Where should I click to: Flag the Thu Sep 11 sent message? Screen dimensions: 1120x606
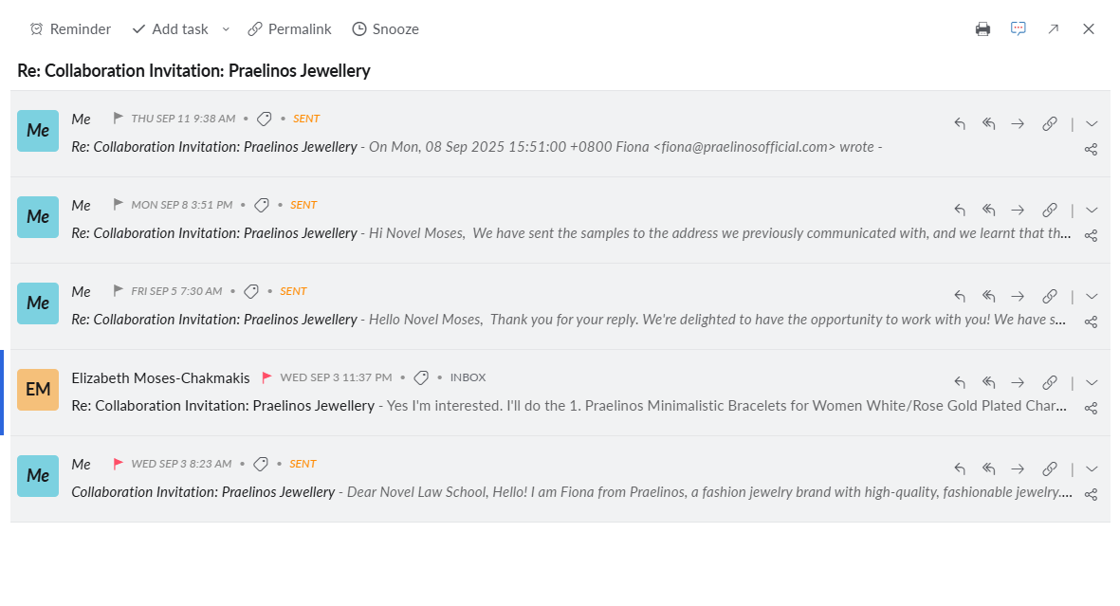tap(119, 119)
